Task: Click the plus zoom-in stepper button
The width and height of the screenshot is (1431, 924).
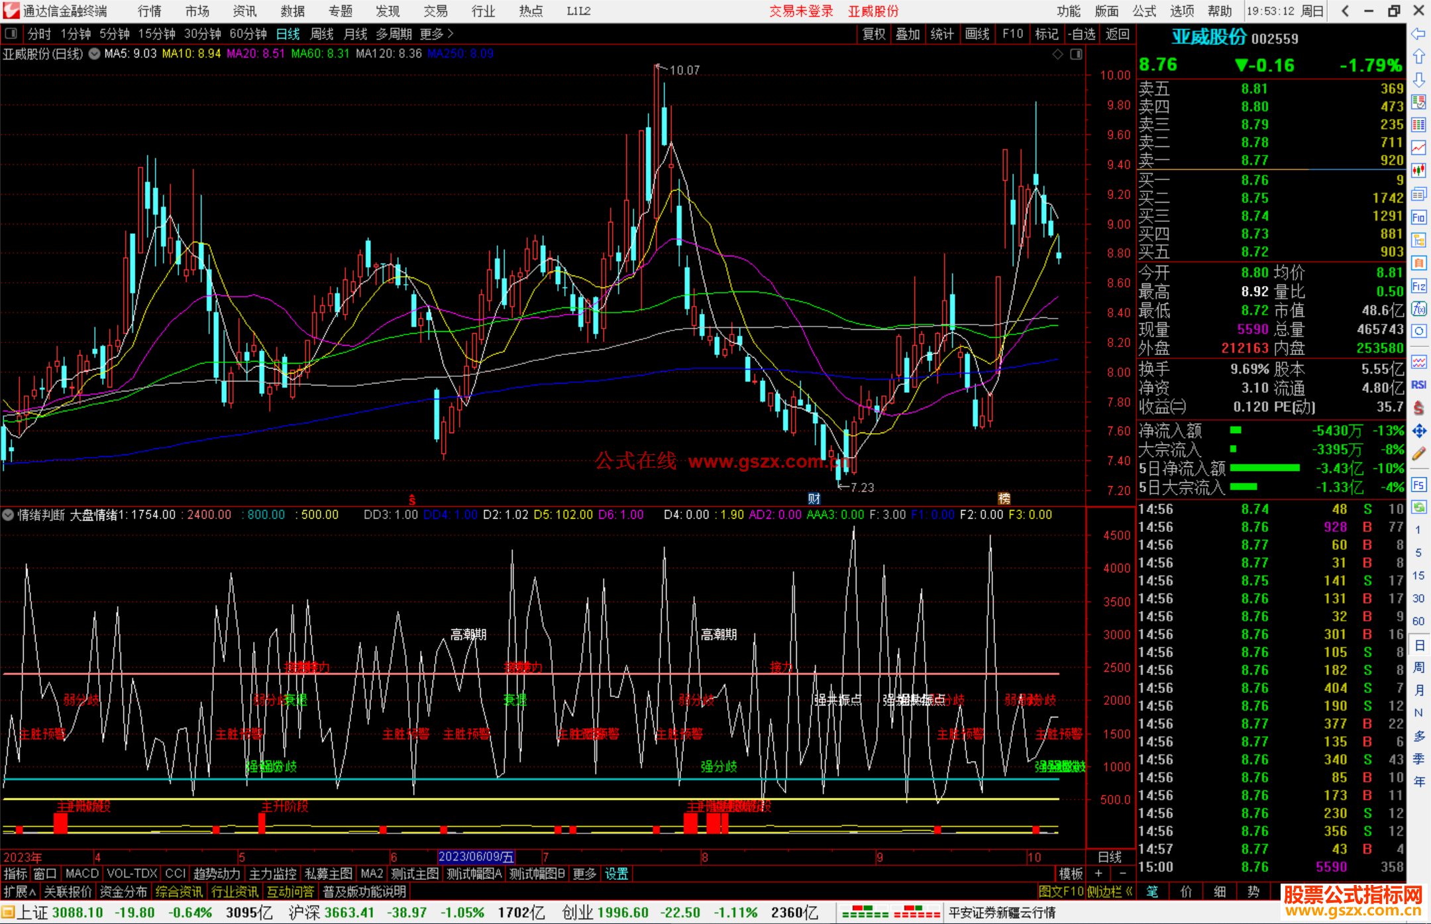Action: click(x=1098, y=874)
